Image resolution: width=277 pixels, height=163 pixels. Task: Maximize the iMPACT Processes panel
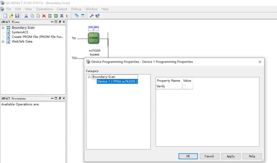point(56,98)
